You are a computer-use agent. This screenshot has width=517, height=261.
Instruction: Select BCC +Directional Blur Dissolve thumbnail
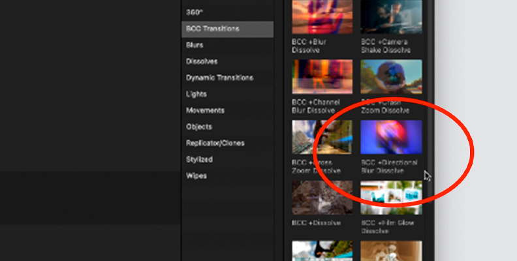pyautogui.click(x=392, y=137)
